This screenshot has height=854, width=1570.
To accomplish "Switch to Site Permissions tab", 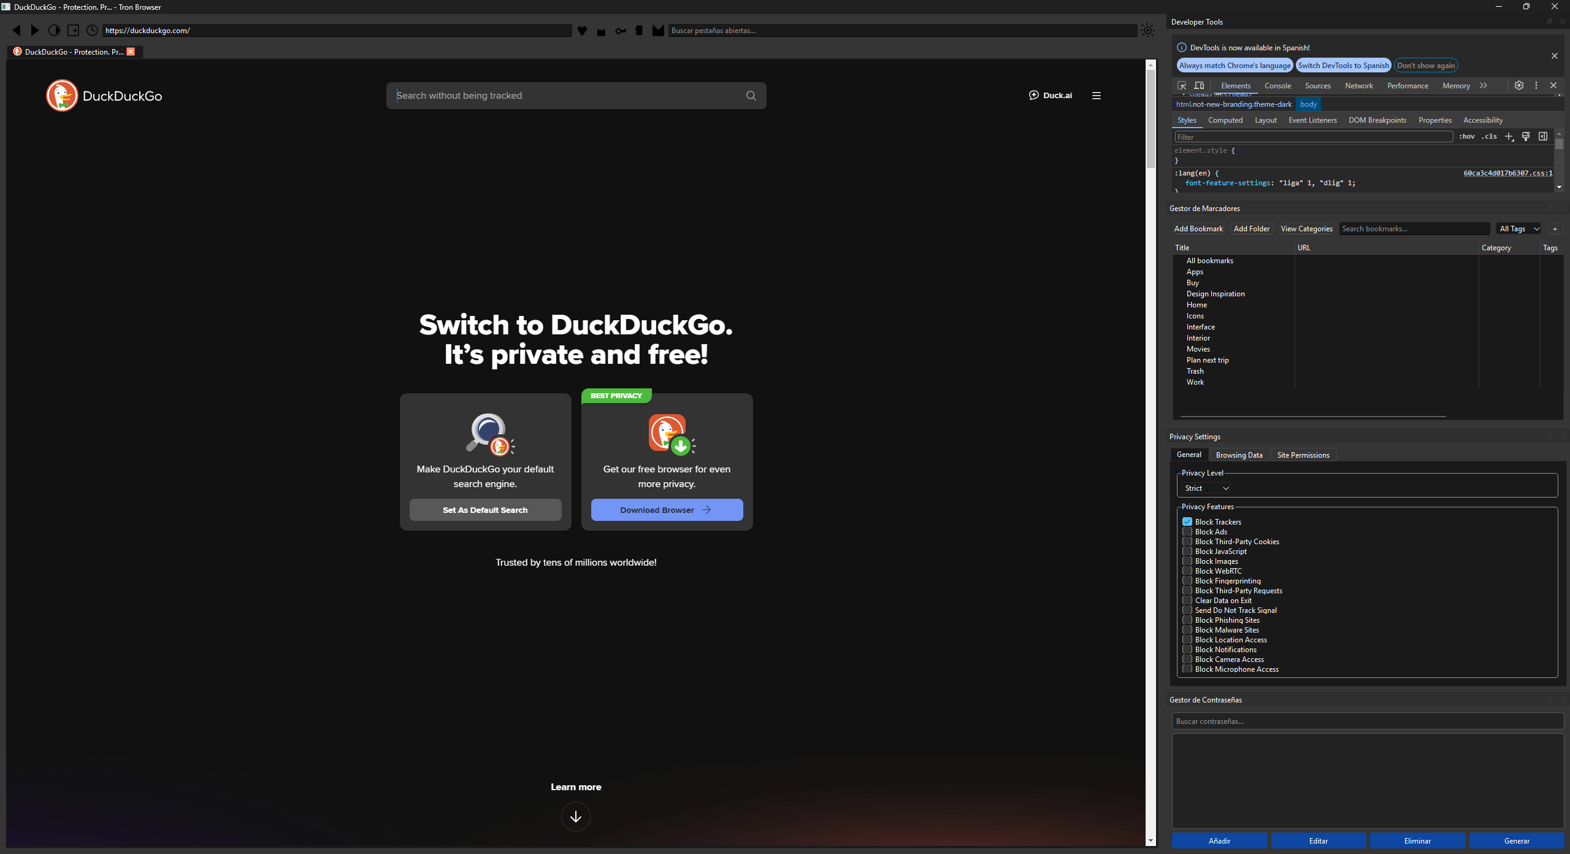I will [1303, 455].
